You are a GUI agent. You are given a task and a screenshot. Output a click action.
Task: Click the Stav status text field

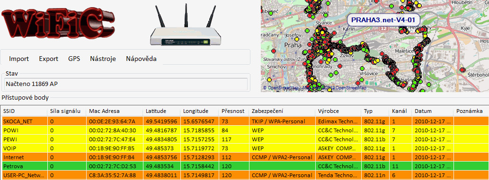coord(126,84)
